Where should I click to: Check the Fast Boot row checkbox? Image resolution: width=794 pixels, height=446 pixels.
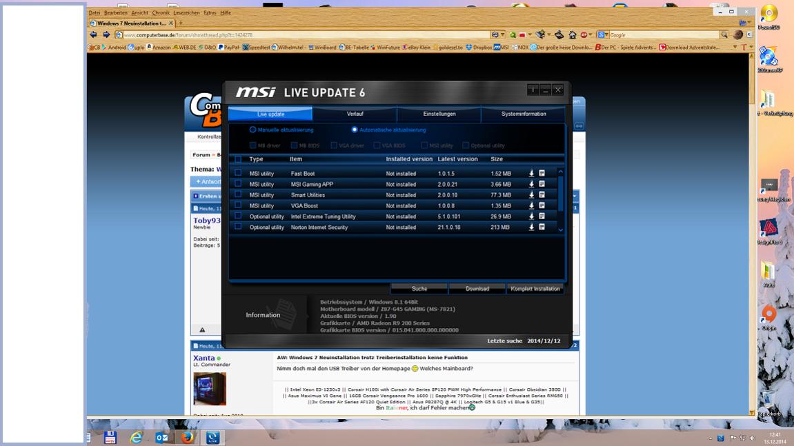coord(238,172)
